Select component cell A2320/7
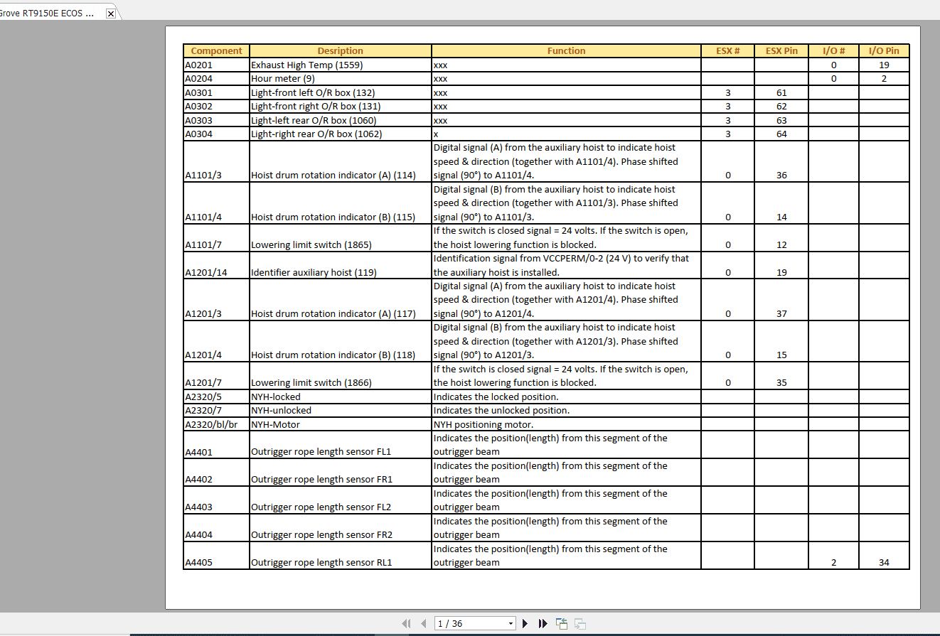This screenshot has width=940, height=636. pyautogui.click(x=216, y=411)
